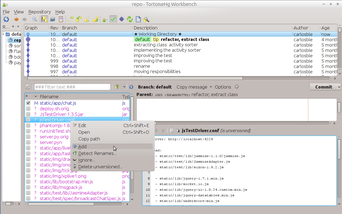Select the green checkmark Commit view icon
342x214 pixels.
click(113, 19)
